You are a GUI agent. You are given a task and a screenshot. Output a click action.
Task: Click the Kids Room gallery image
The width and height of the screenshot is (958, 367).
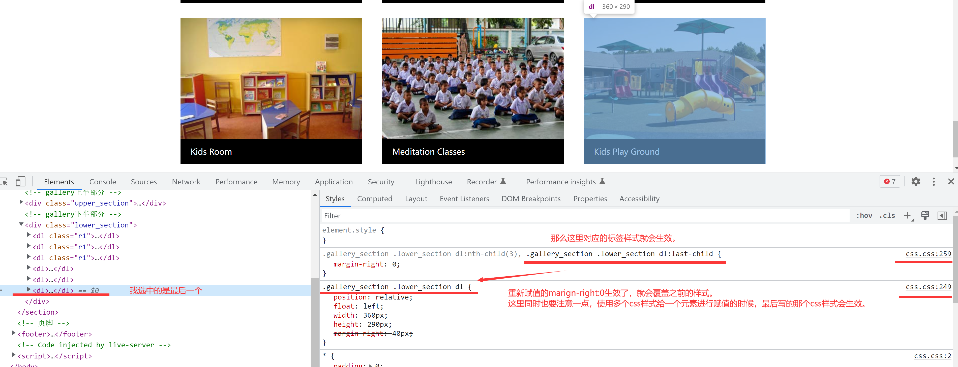click(271, 78)
